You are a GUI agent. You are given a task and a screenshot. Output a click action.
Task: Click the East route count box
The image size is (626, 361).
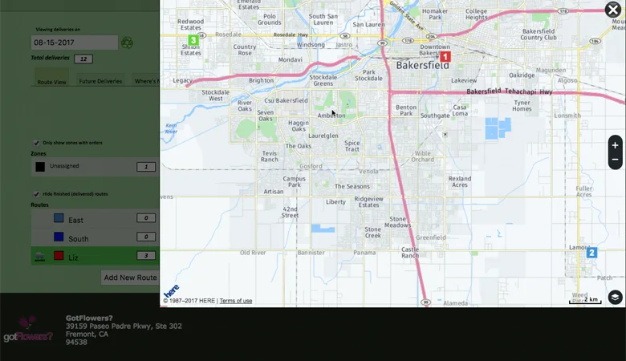point(146,217)
